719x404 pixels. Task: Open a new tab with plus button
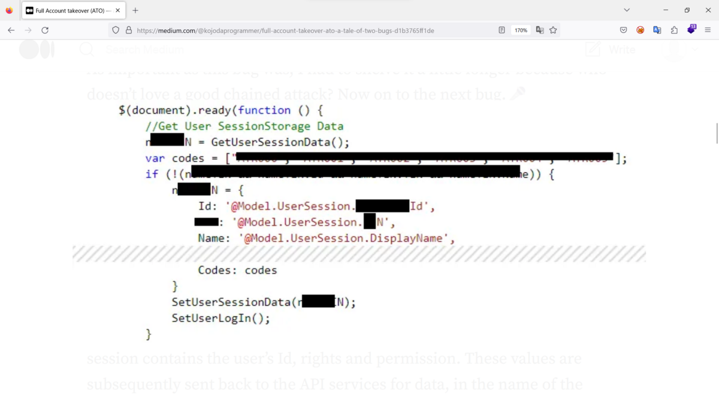pos(135,10)
